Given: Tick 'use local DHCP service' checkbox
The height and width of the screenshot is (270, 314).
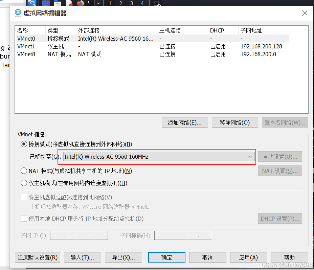Looking at the screenshot, I should tap(24, 219).
